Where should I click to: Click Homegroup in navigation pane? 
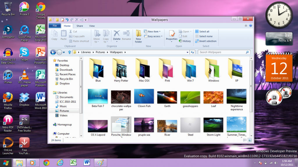(x=65, y=125)
